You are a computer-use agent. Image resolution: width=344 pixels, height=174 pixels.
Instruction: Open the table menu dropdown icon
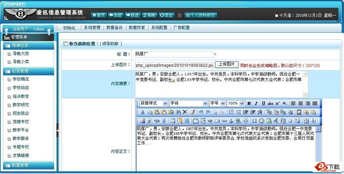(x=173, y=121)
